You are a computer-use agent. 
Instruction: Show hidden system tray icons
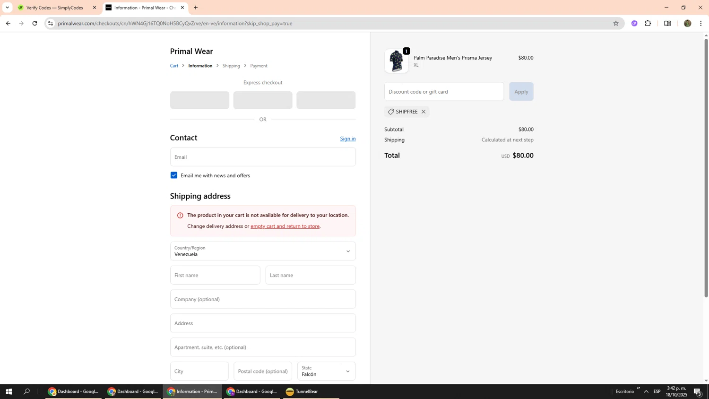coord(646,391)
